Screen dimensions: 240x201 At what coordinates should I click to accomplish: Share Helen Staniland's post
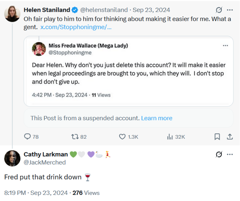point(230,137)
